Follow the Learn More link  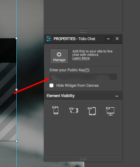click(81, 58)
